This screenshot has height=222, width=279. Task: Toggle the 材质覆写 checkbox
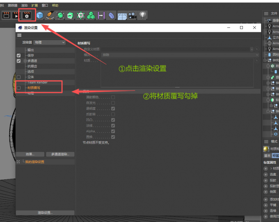click(18, 88)
